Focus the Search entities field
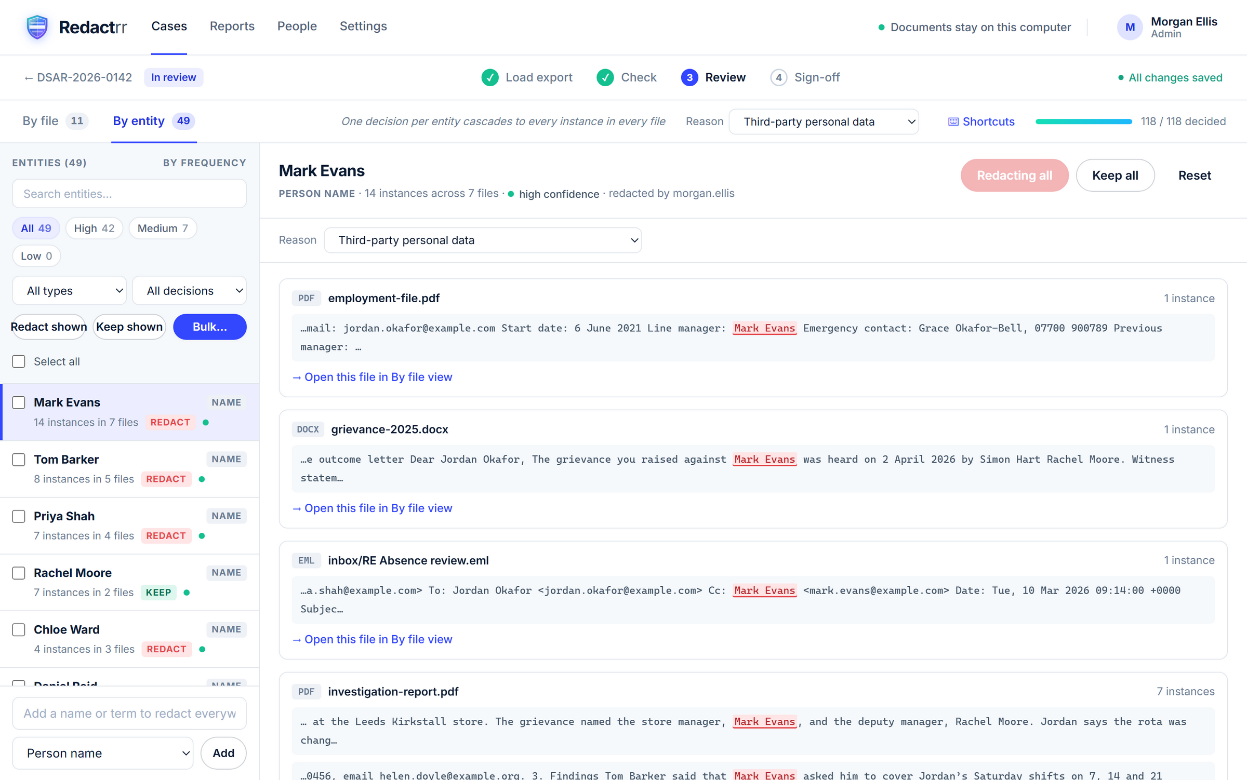1247x780 pixels. (x=129, y=194)
